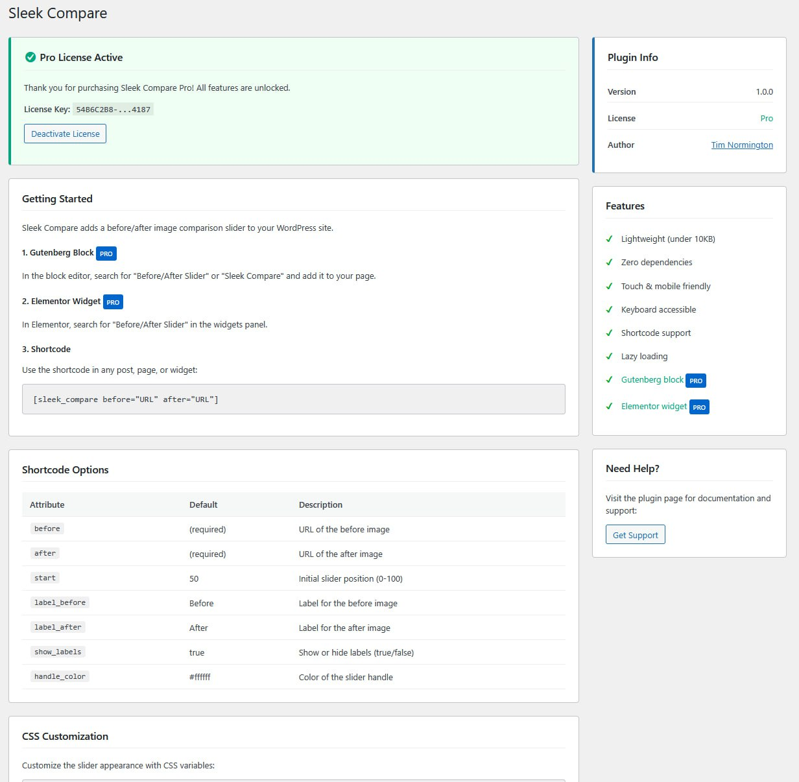Open the Elementor widget feature link
Image resolution: width=799 pixels, height=782 pixels.
click(654, 406)
